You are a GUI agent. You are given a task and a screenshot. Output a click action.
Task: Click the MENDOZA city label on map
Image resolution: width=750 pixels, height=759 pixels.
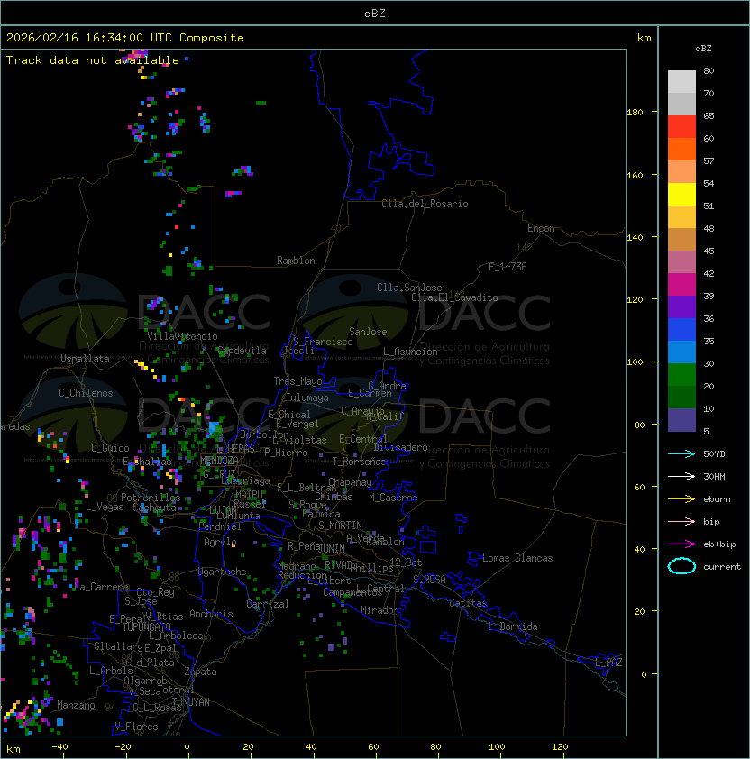tap(220, 461)
